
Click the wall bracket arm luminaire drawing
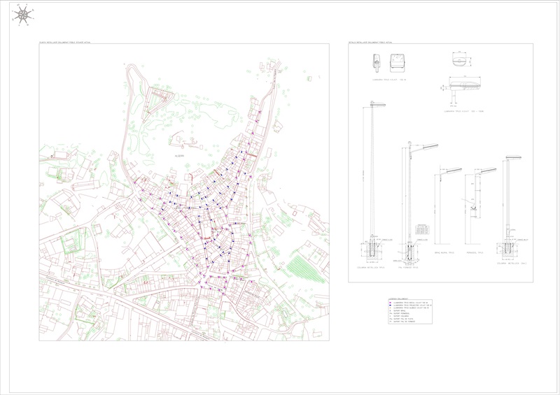tap(442, 210)
